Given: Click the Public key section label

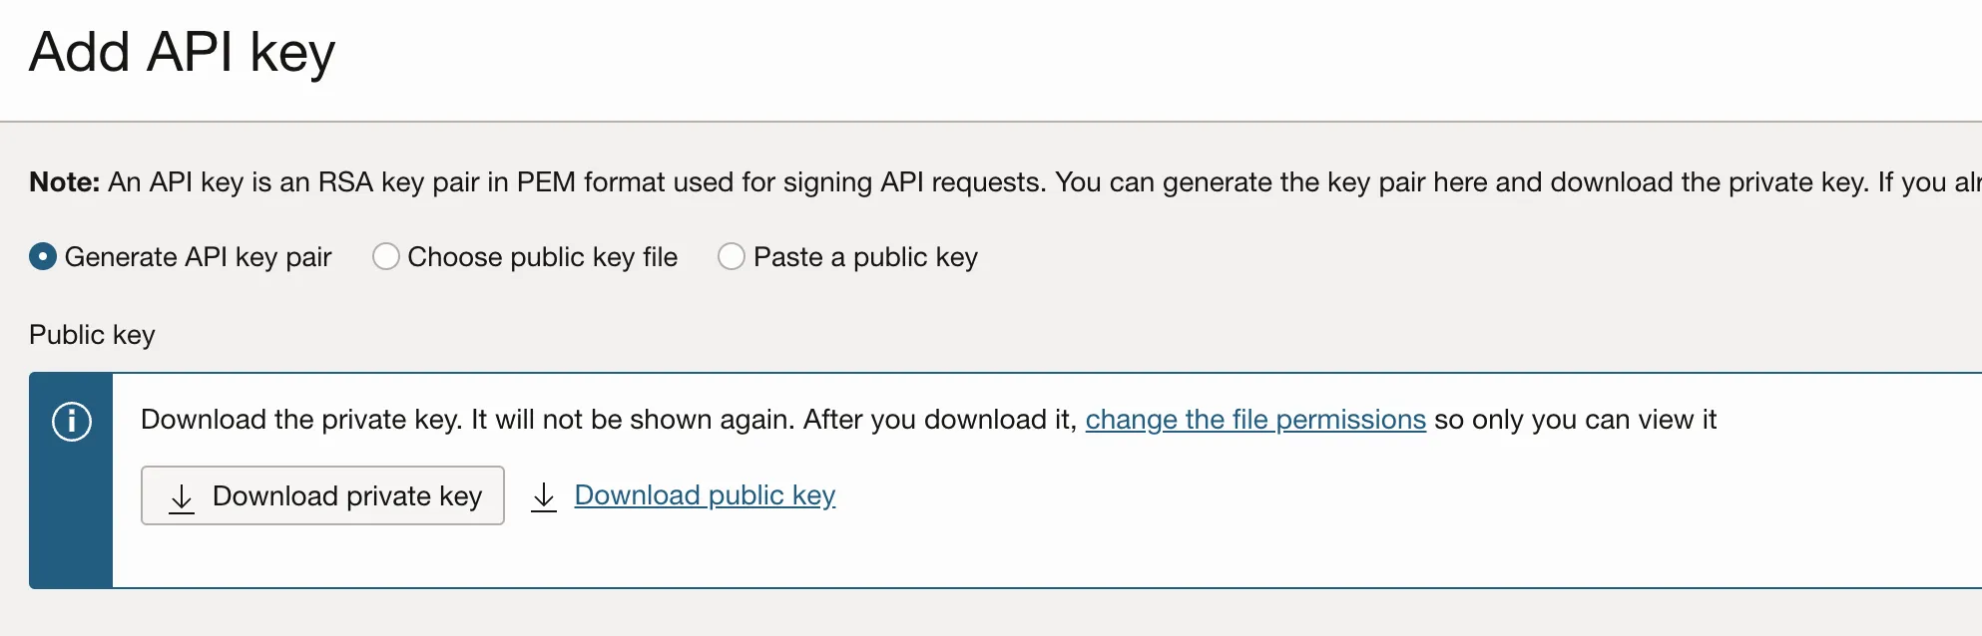Looking at the screenshot, I should (x=92, y=335).
